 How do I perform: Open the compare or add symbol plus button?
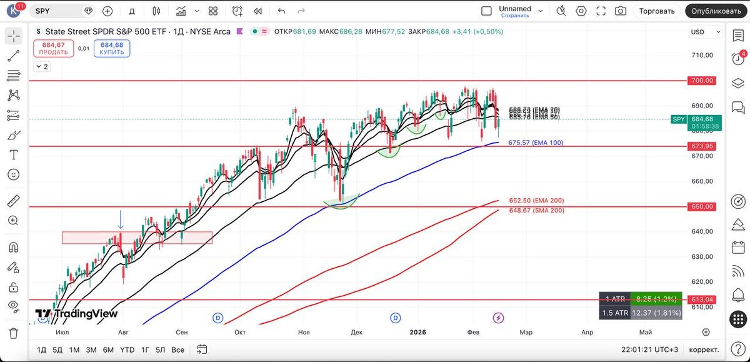(107, 11)
